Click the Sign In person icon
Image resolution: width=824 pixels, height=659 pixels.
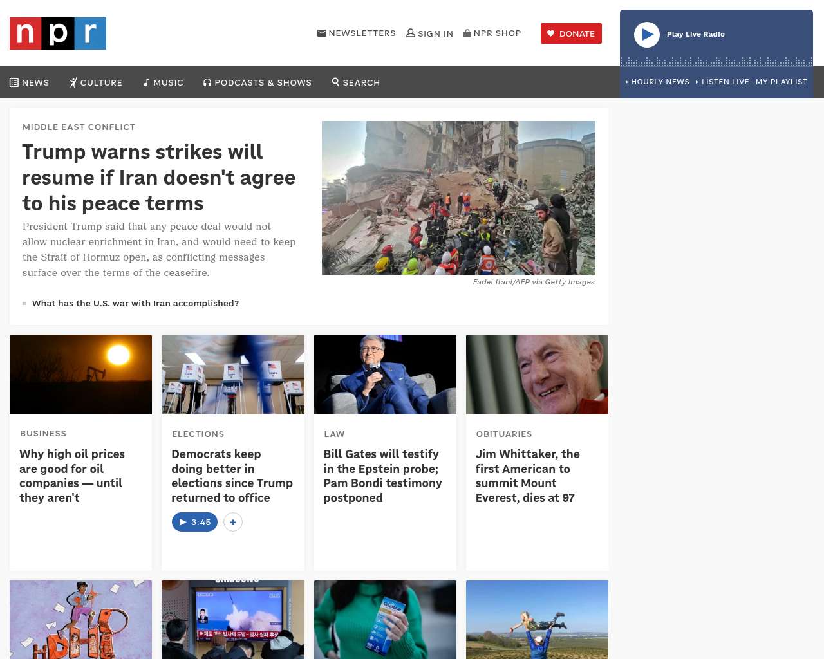[410, 33]
